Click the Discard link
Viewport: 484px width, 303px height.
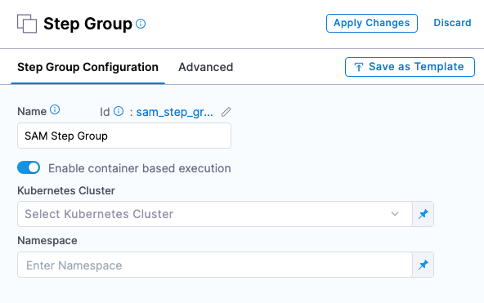(x=452, y=23)
